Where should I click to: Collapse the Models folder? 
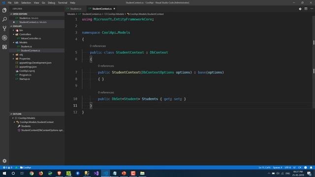14,42
